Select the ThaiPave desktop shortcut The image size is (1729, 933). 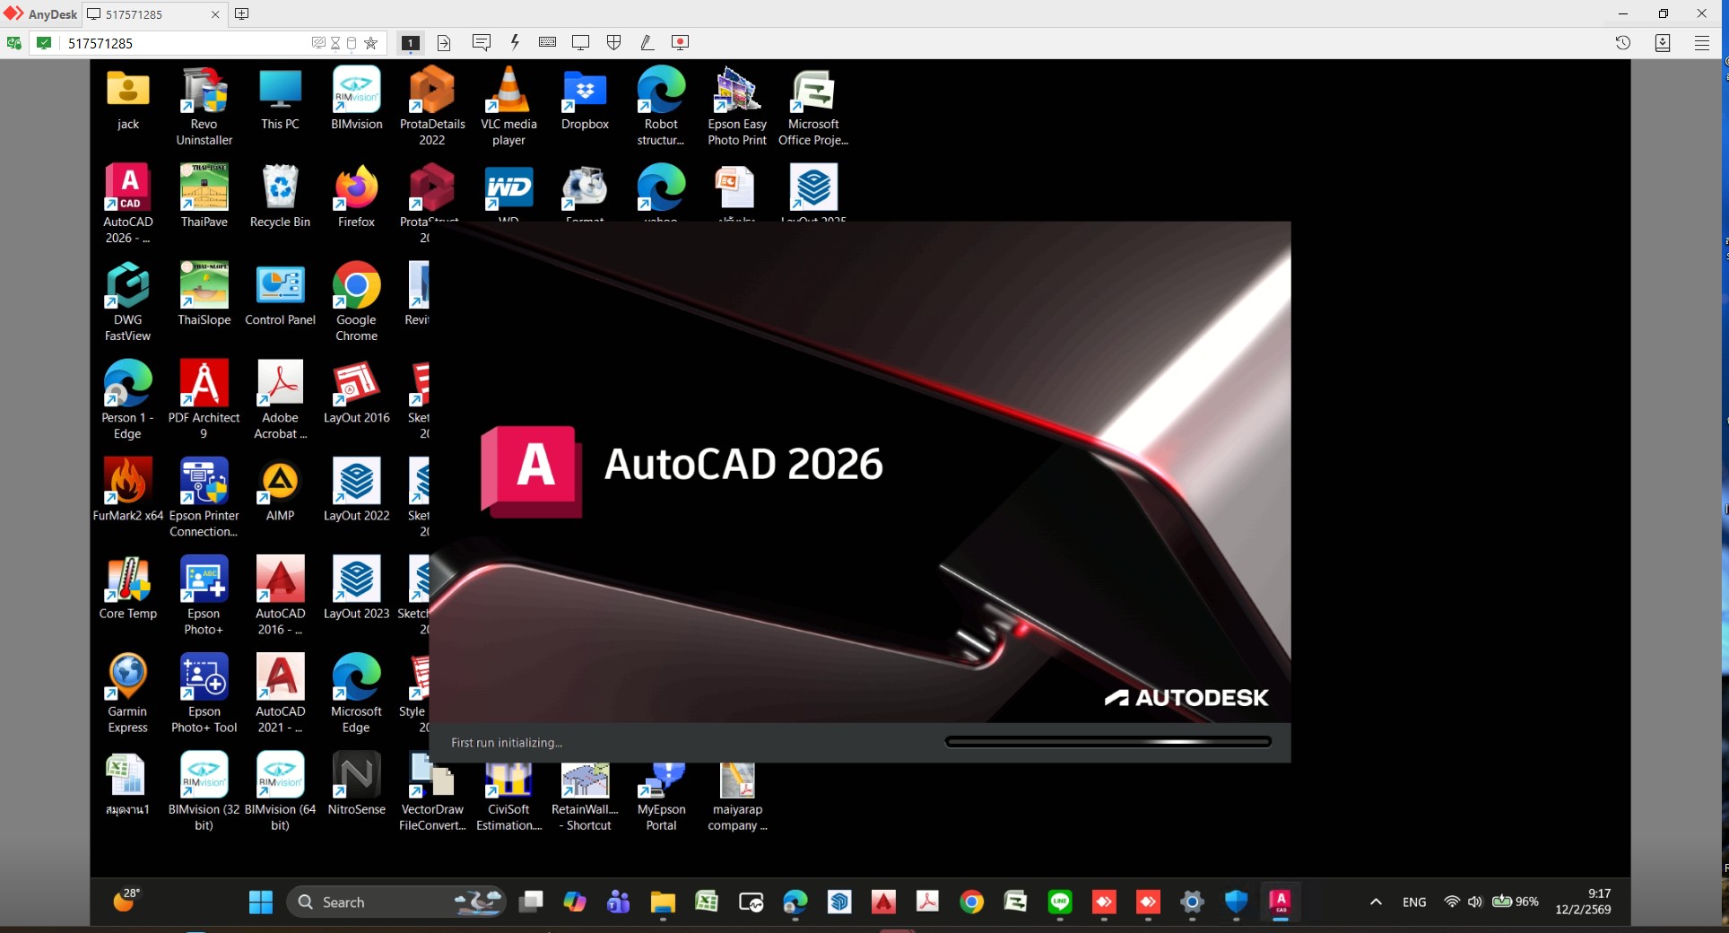(204, 197)
